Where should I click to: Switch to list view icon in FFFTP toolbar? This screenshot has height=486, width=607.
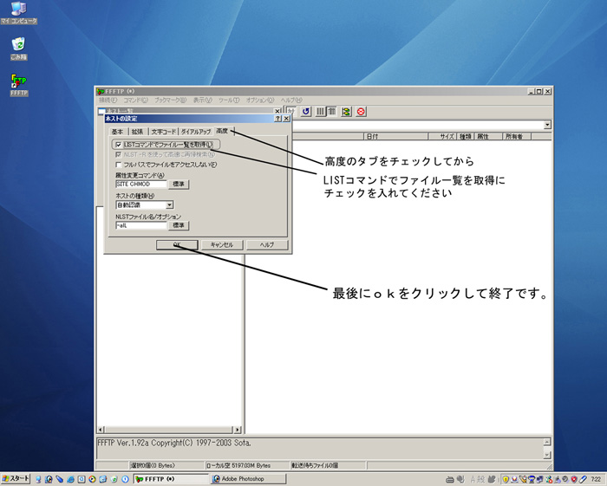pos(320,112)
